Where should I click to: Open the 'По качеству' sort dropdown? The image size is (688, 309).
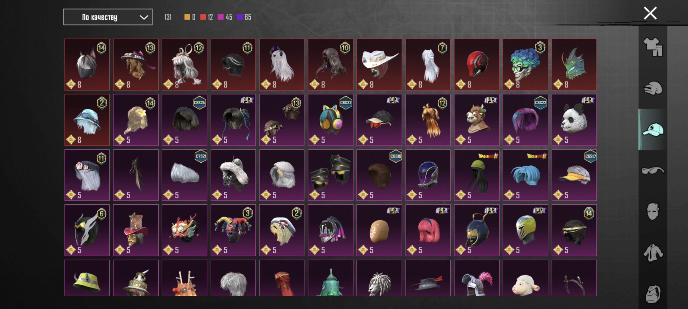tap(108, 17)
